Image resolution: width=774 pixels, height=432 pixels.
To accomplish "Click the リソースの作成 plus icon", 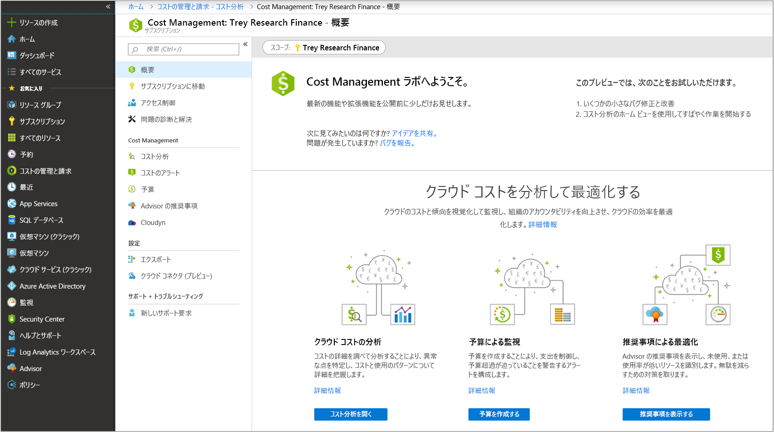I will (12, 22).
